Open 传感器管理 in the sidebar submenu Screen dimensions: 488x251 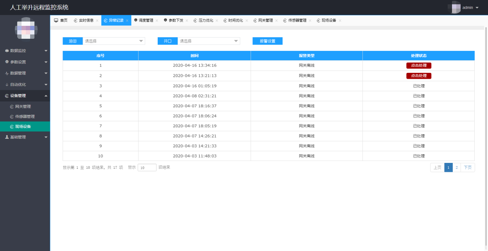click(x=25, y=117)
